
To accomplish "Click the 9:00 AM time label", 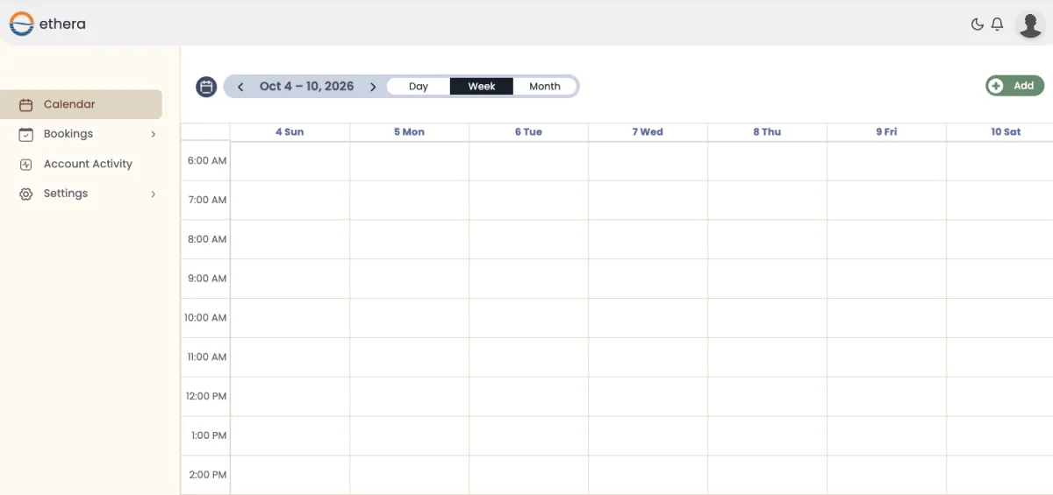I will (x=207, y=279).
